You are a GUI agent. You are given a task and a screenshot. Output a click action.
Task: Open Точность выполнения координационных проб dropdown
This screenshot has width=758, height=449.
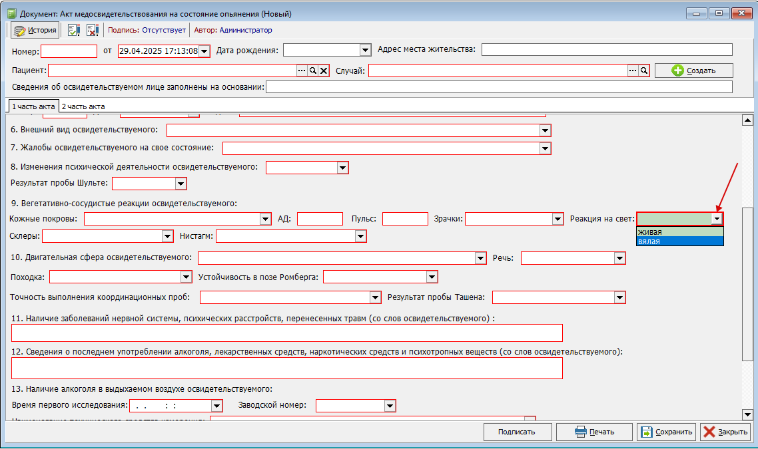pyautogui.click(x=375, y=297)
